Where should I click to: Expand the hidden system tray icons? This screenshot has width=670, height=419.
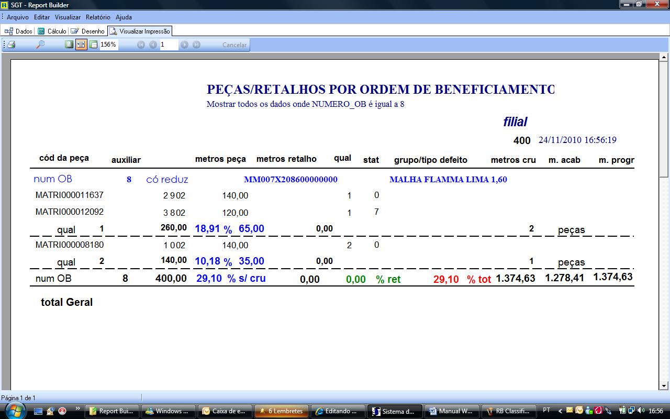[x=560, y=411]
